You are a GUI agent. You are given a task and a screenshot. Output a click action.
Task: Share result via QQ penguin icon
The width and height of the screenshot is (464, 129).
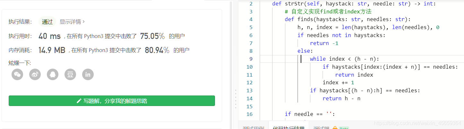point(53,74)
